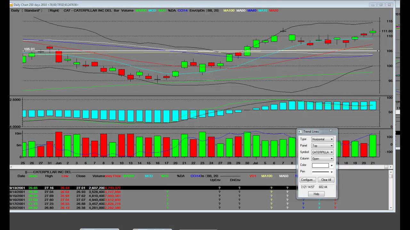Click the chart's horizontal scrollbar right arrow
This screenshot has width=410, height=230.
tap(390, 167)
